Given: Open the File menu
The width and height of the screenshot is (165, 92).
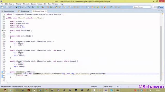Looking at the screenshot, I should [2, 4].
